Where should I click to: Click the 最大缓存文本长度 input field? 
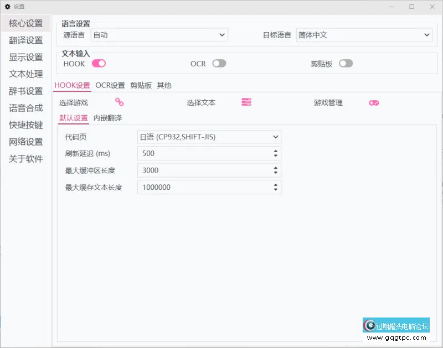click(204, 188)
